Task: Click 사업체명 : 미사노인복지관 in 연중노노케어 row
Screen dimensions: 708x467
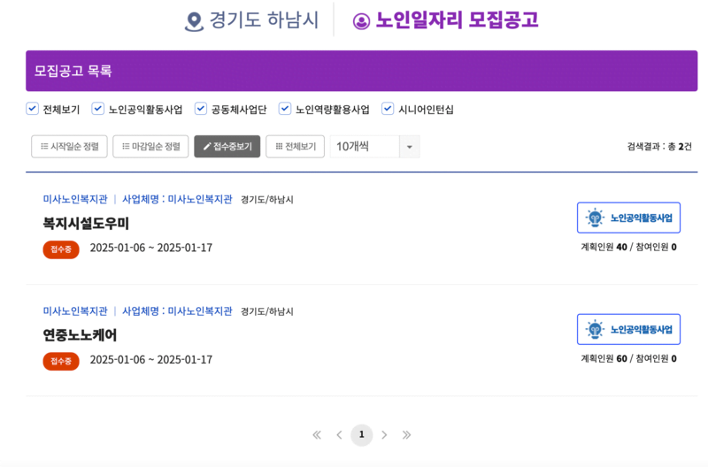Action: point(177,310)
